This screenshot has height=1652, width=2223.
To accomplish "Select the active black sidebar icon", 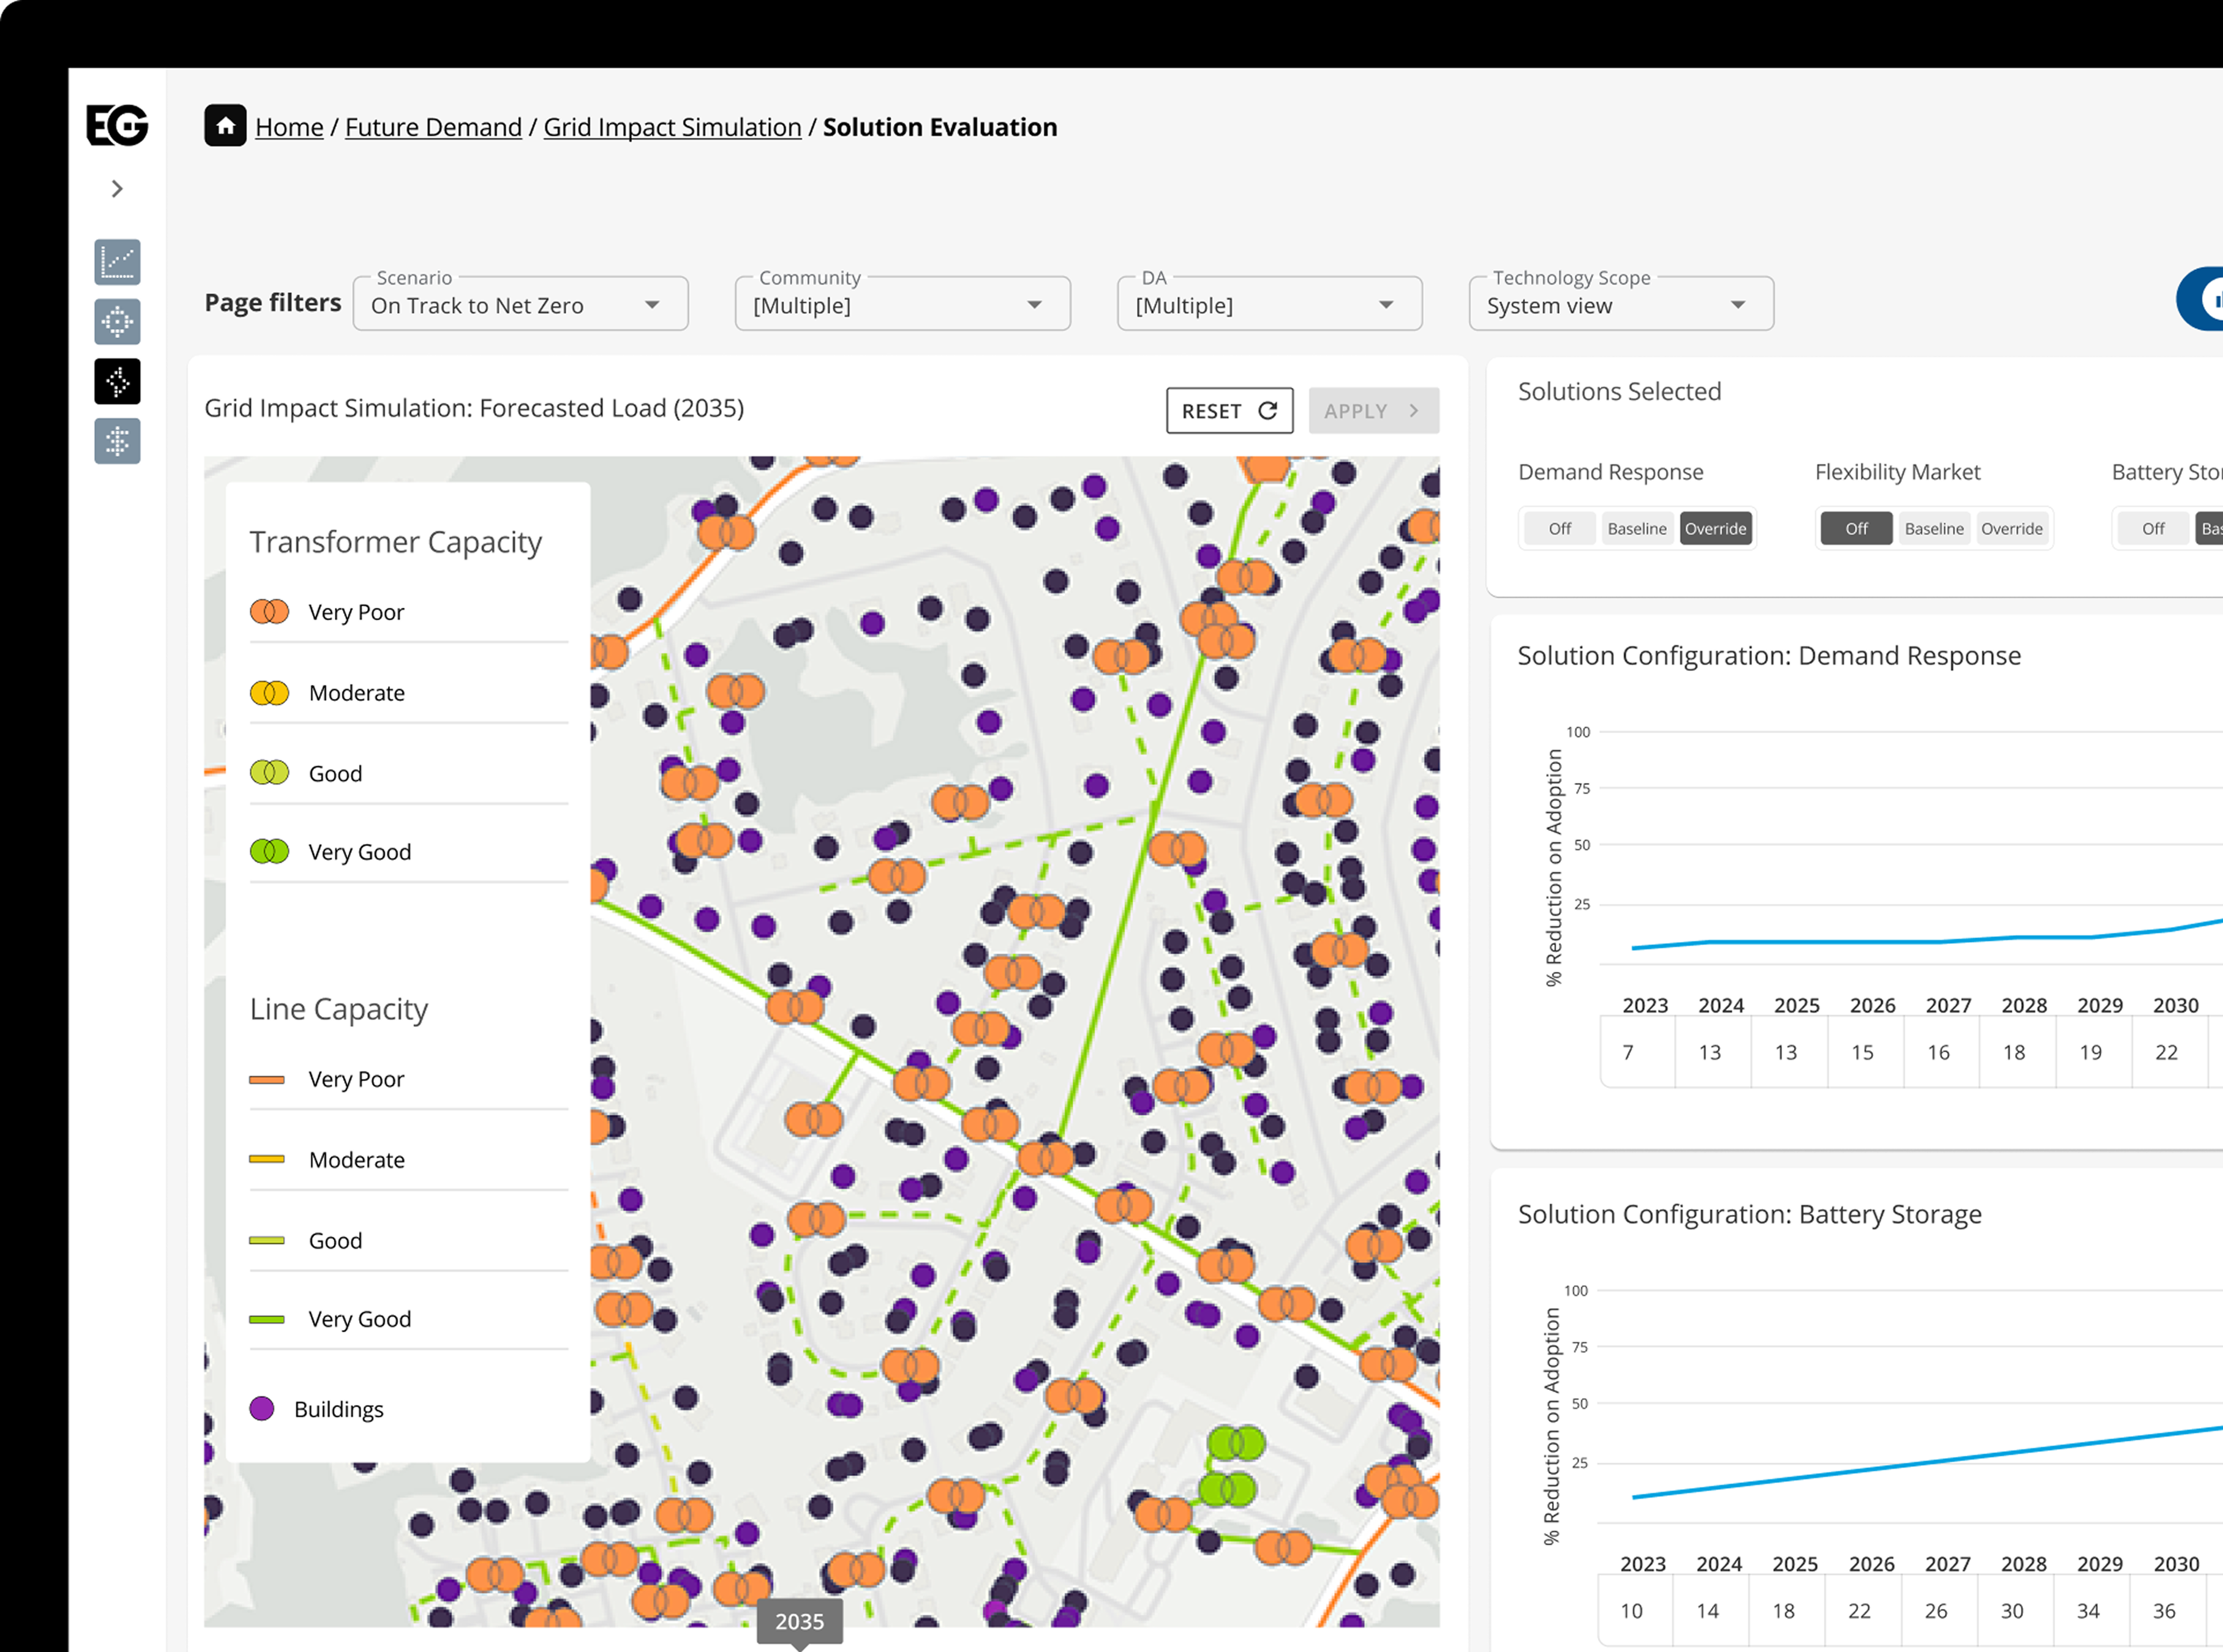I will click(x=117, y=382).
